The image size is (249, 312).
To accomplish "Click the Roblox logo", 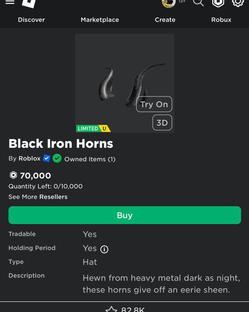I will pyautogui.click(x=28, y=3).
